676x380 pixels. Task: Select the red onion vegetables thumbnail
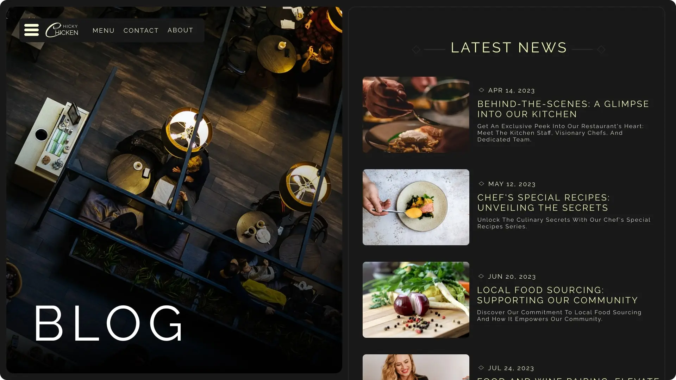coord(416,300)
